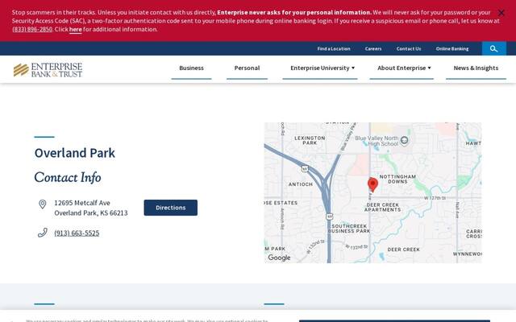This screenshot has height=322, width=516.
Task: Open the Business menu
Action: (x=192, y=68)
